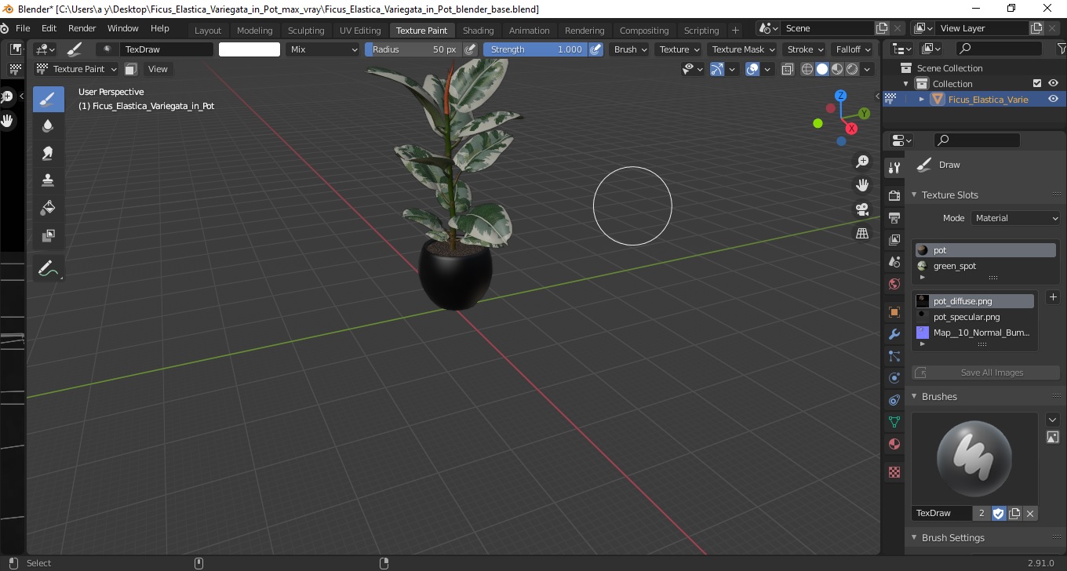Viewport: 1067px width, 571px height.
Task: Toggle strength pressure sensitivity
Action: [595, 49]
